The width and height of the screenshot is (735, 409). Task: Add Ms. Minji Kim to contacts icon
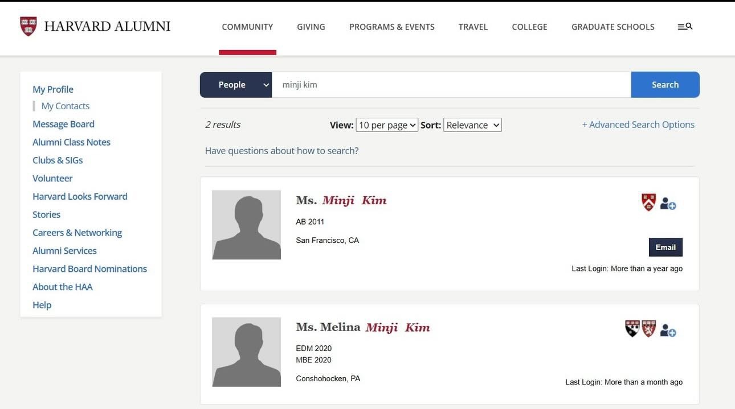pyautogui.click(x=668, y=203)
